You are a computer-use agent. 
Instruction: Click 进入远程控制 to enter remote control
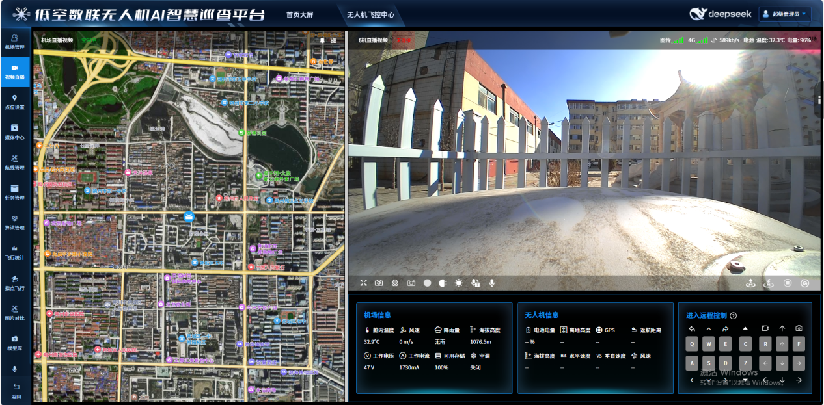[706, 315]
